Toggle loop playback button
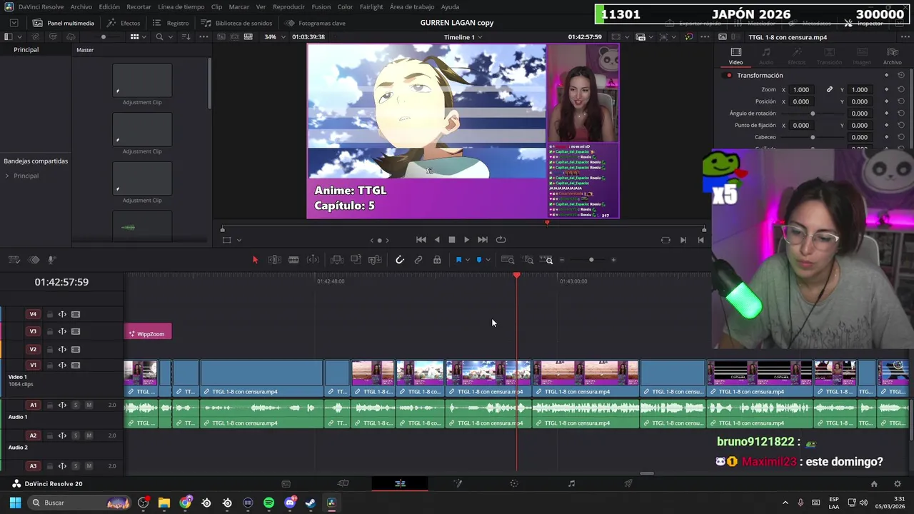The width and height of the screenshot is (914, 514). click(501, 240)
